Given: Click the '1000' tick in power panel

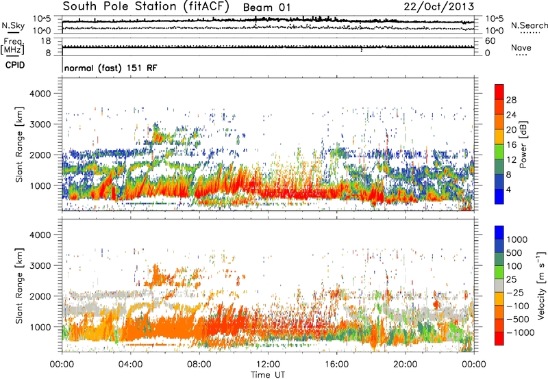Looking at the screenshot, I should [x=40, y=185].
